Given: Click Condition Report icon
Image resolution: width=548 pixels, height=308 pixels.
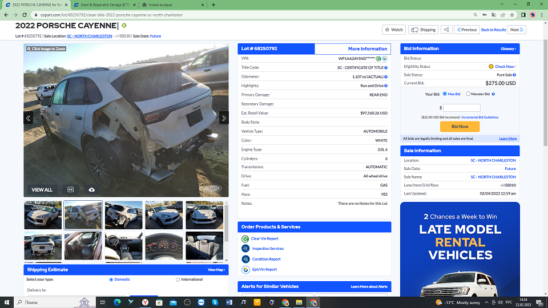Looking at the screenshot, I should tap(245, 259).
